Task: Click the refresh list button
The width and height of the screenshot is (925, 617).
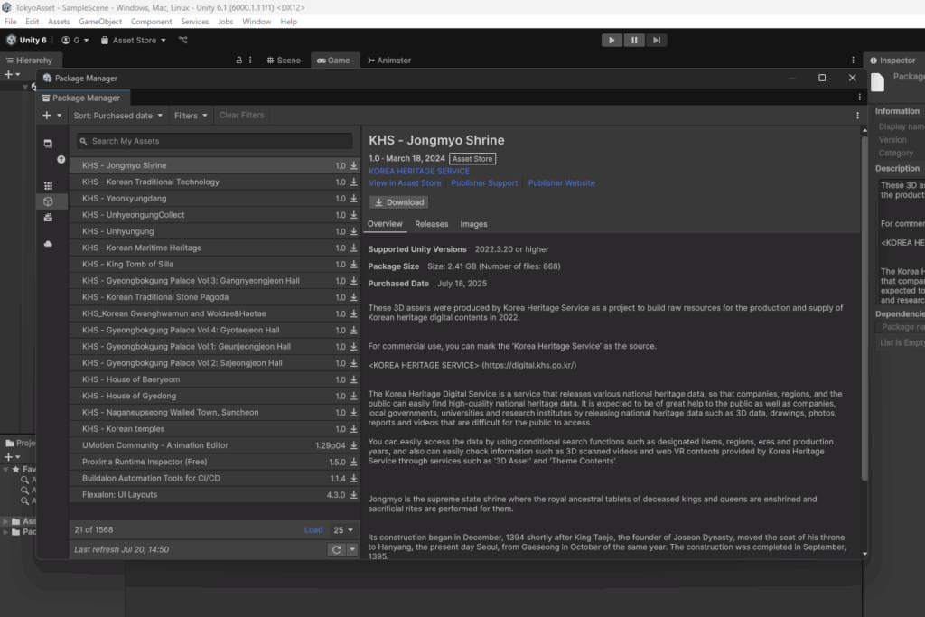Action: click(336, 550)
